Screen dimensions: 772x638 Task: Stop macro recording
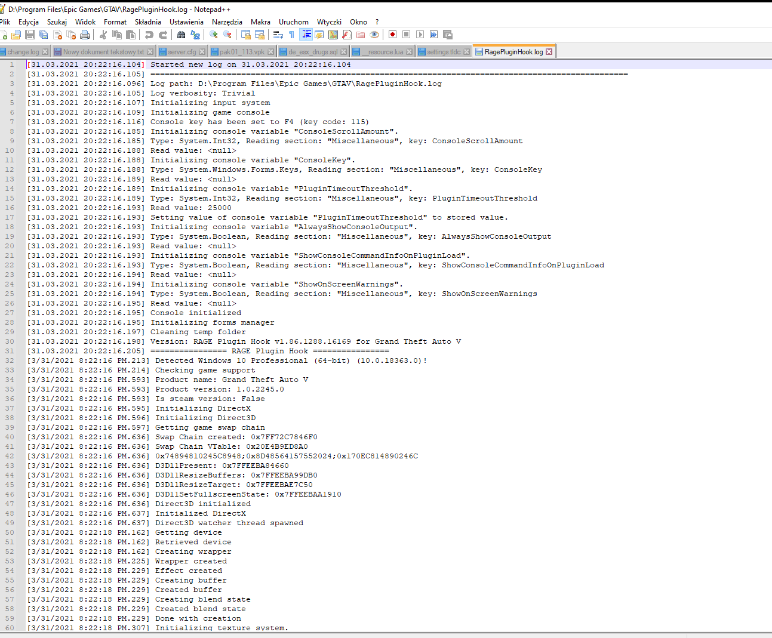[x=407, y=35]
